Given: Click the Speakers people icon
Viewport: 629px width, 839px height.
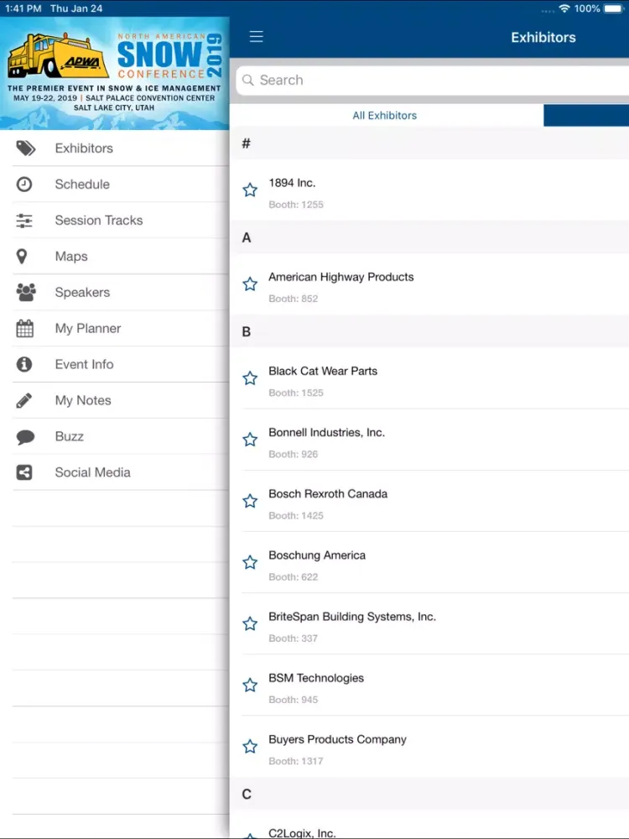Looking at the screenshot, I should point(26,292).
